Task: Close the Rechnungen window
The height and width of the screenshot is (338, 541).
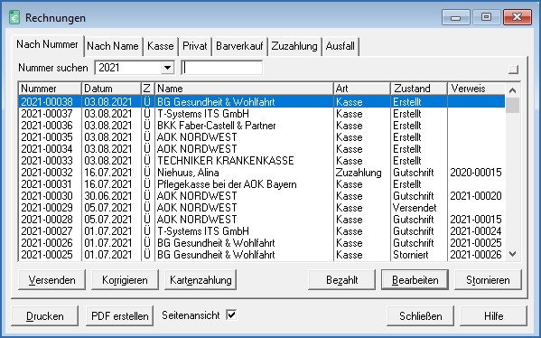Action: pyautogui.click(x=518, y=17)
